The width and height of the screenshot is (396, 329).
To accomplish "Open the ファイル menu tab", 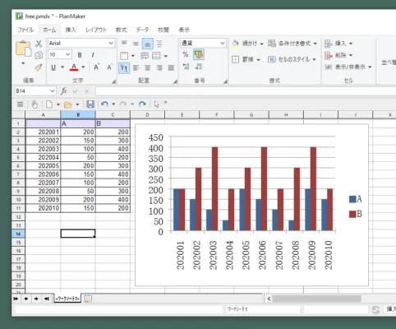I will point(25,30).
